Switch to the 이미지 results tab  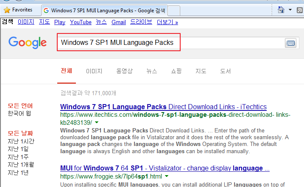(x=94, y=71)
